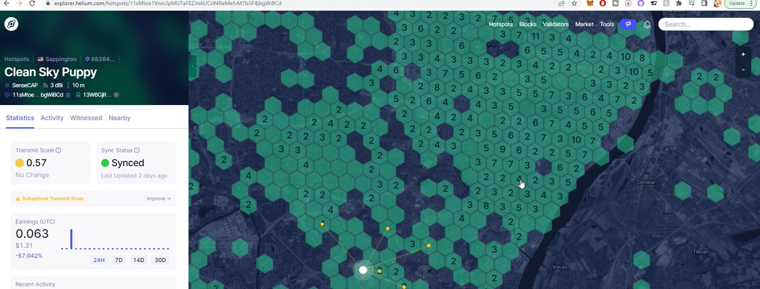
Task: Open the Validators nav item
Action: tap(555, 24)
